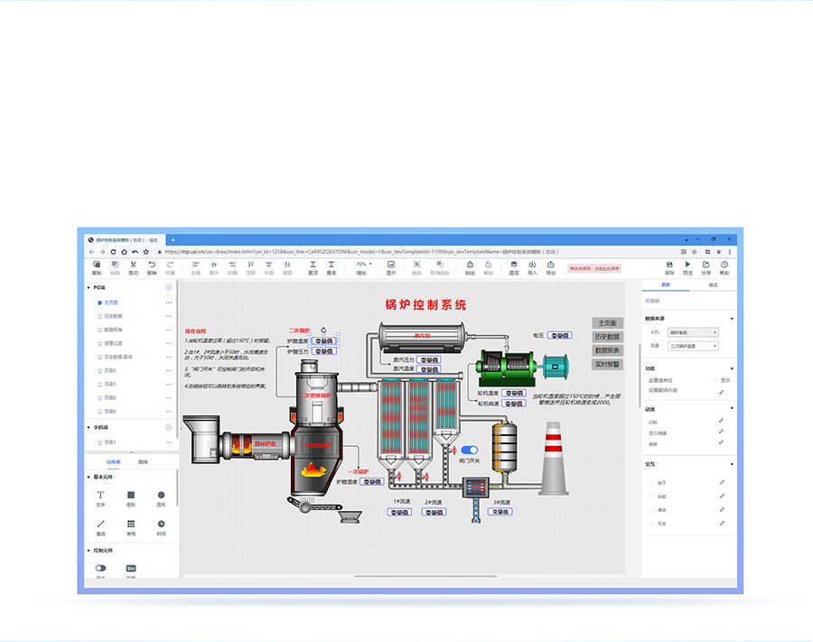
Task: Open the 从机 dropdown showing 锅炉系统
Action: 693,332
